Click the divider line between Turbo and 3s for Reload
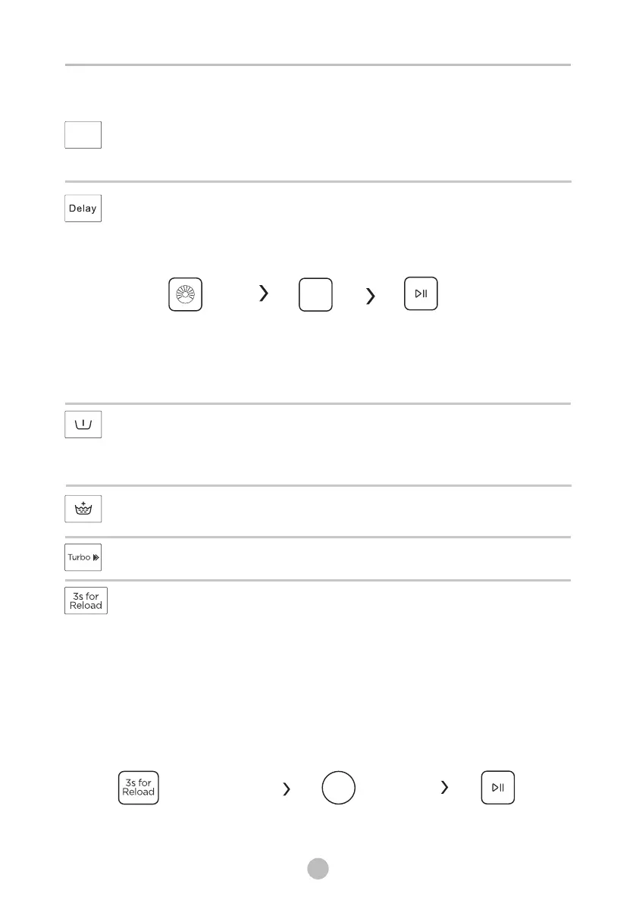The height and width of the screenshot is (903, 636). 318,581
